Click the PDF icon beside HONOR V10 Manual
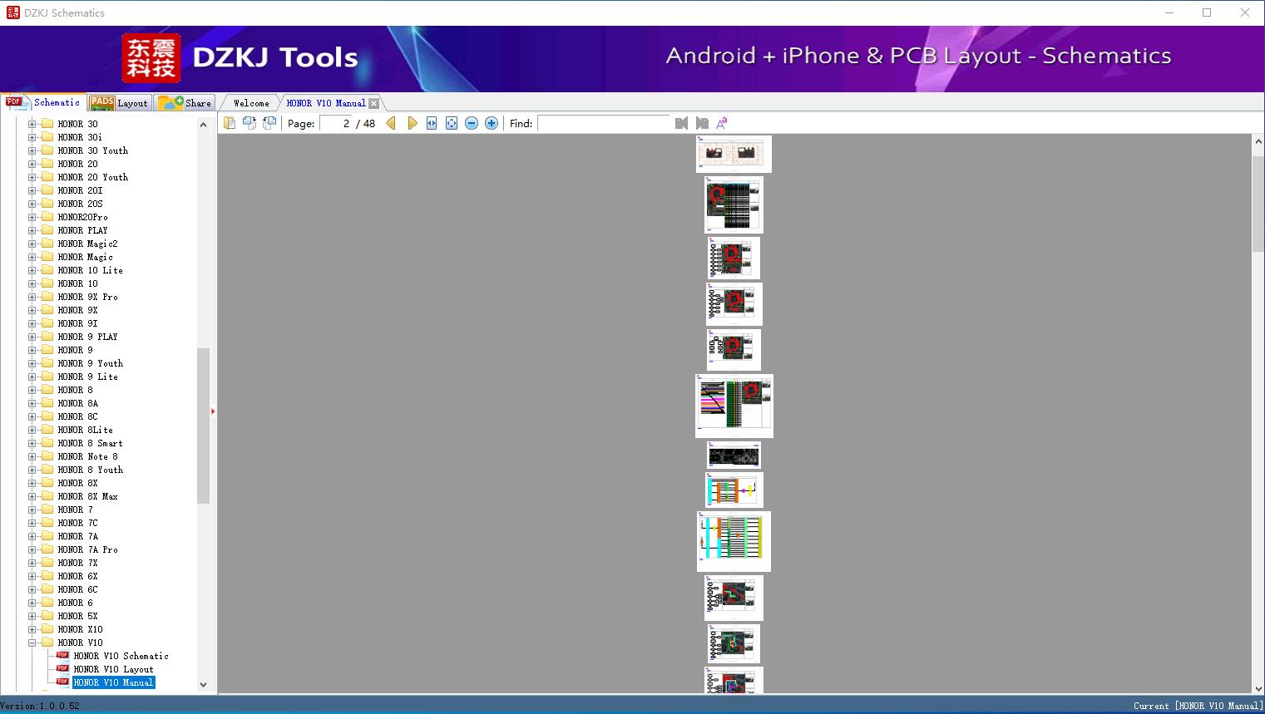The image size is (1265, 714). (x=62, y=682)
